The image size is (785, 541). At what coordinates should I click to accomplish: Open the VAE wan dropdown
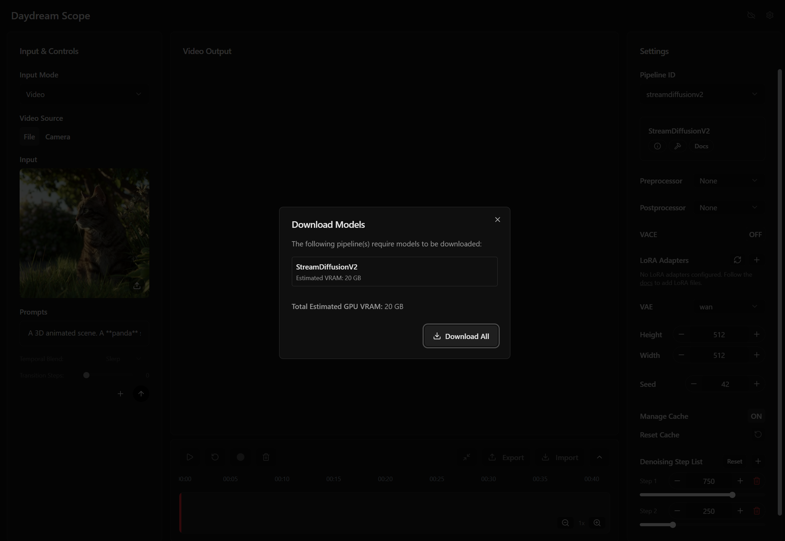[728, 307]
